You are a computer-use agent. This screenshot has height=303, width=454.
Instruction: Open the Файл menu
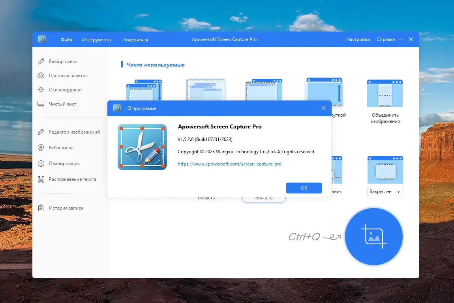[66, 39]
